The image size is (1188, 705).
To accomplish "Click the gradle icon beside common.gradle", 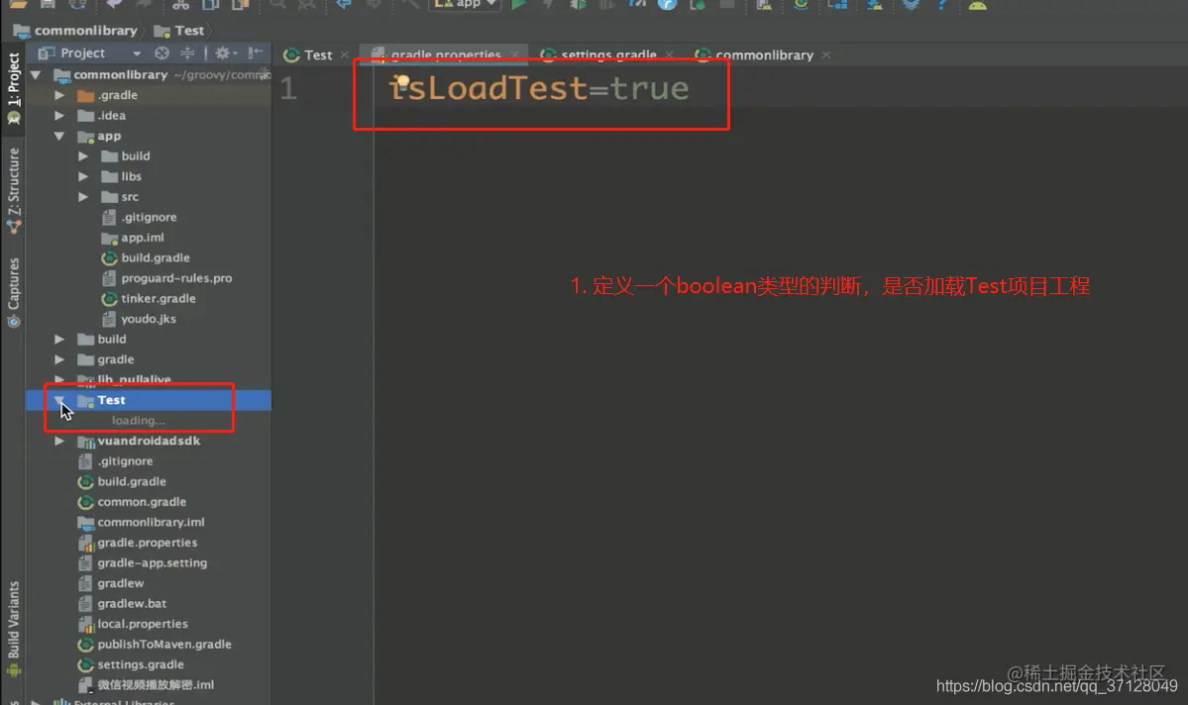I will coord(85,502).
